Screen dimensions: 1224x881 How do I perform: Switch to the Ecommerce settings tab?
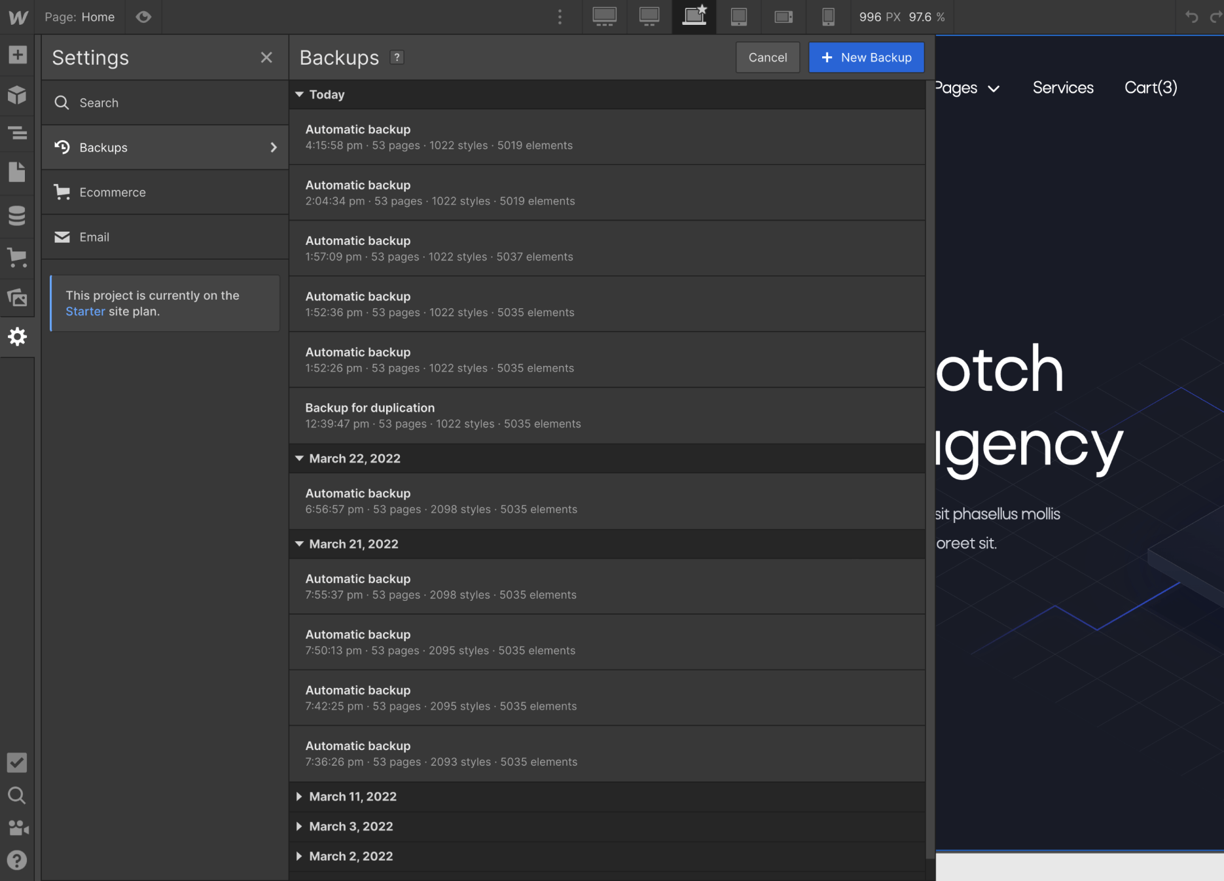click(x=164, y=192)
